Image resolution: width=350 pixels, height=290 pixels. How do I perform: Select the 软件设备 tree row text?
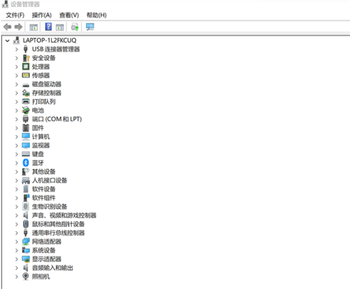click(44, 189)
